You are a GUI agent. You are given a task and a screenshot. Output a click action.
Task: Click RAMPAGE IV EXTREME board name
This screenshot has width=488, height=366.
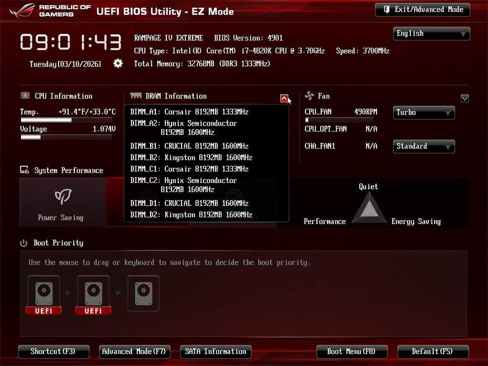coord(168,38)
